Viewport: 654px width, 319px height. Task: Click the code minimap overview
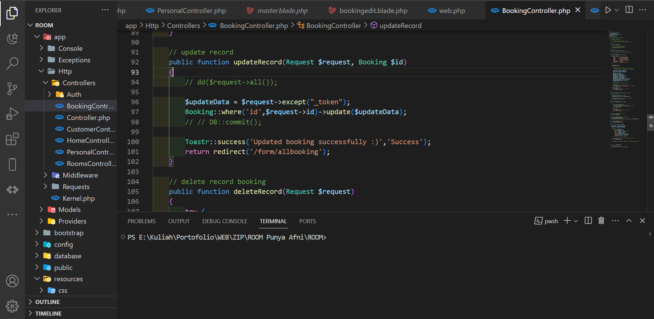coord(626,89)
